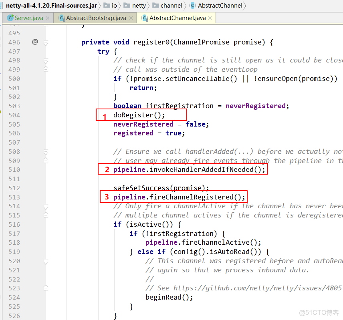Click the channel folder breadcrumb
The width and height of the screenshot is (343, 320).
point(167,6)
